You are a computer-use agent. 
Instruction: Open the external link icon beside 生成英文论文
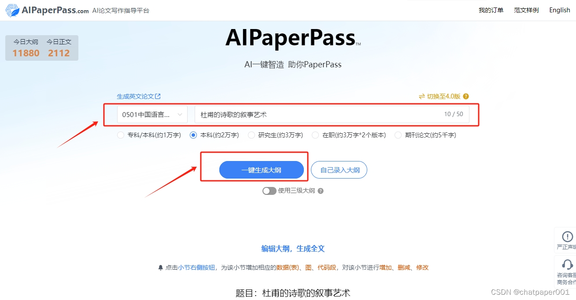point(158,96)
